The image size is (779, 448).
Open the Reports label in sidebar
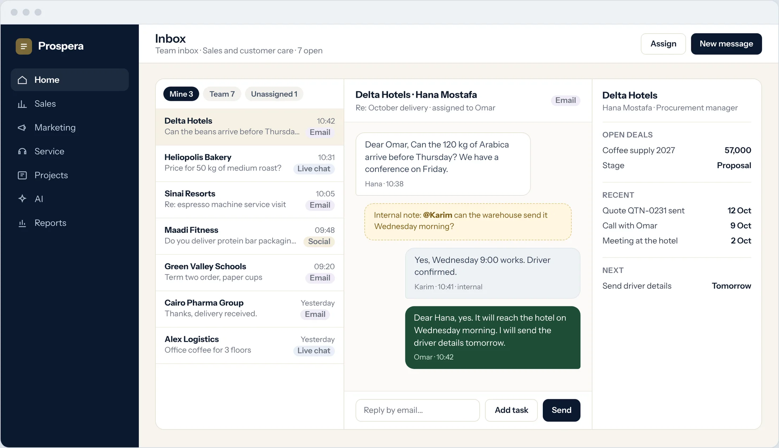[x=50, y=223]
